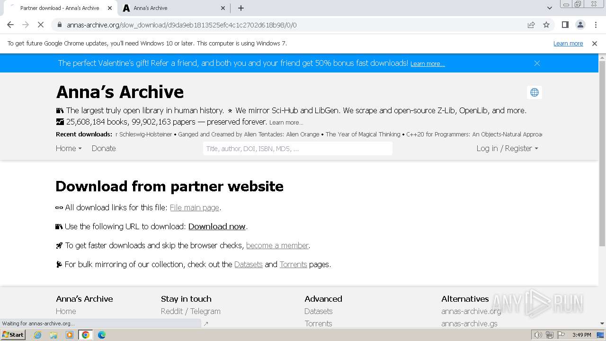This screenshot has width=606, height=341.
Task: Launch Microsoft Edge from the taskbar
Action: [101, 335]
